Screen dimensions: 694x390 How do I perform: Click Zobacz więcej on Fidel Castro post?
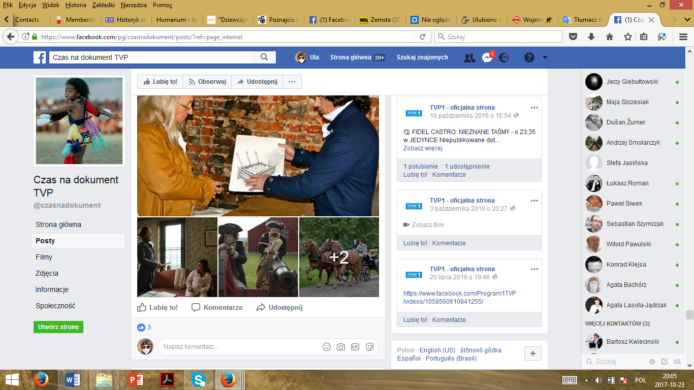[x=423, y=148]
